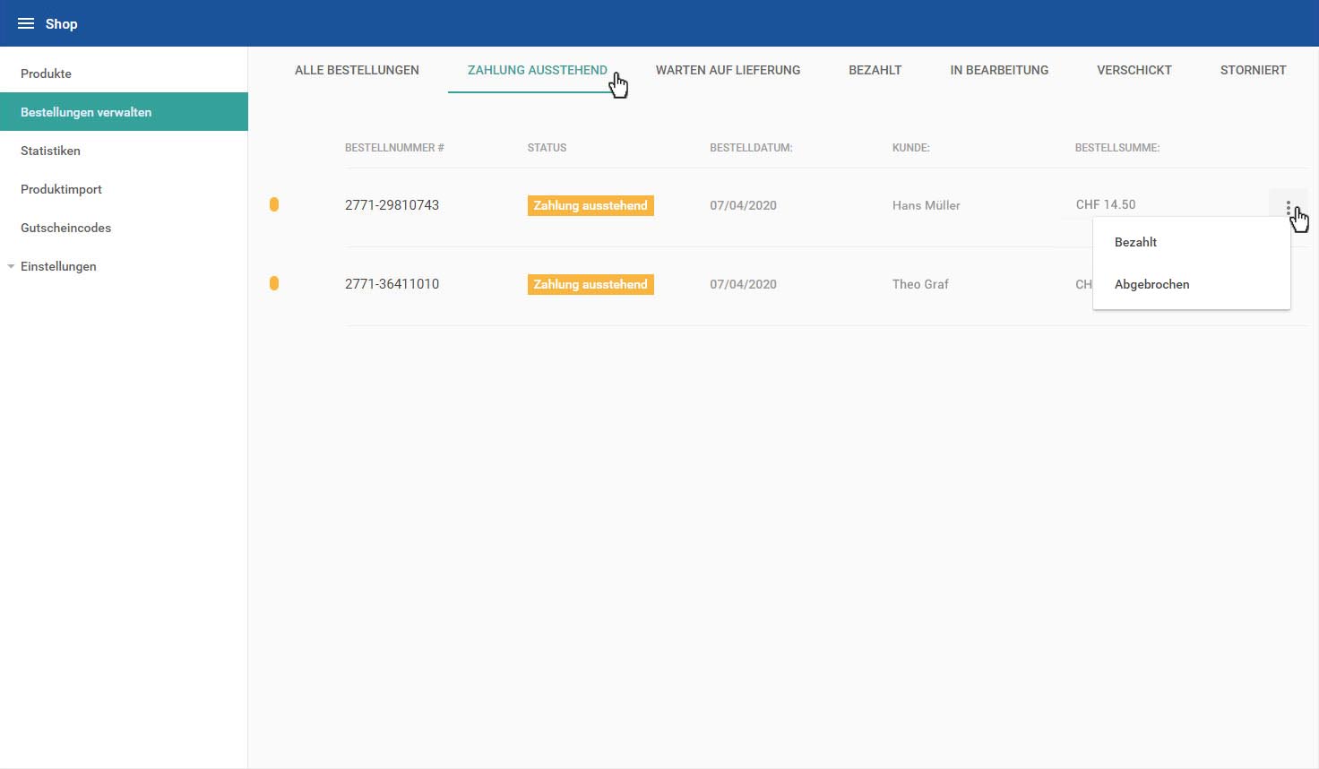The image size is (1319, 769).
Task: Click orange status dot of order 2771-29810743
Action: (x=274, y=205)
